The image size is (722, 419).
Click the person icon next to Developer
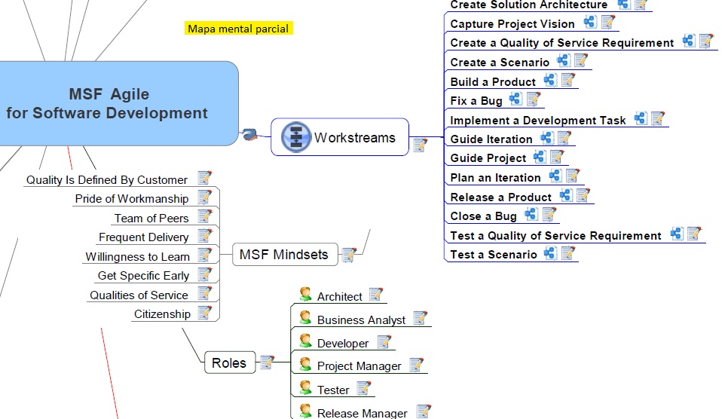coord(305,341)
